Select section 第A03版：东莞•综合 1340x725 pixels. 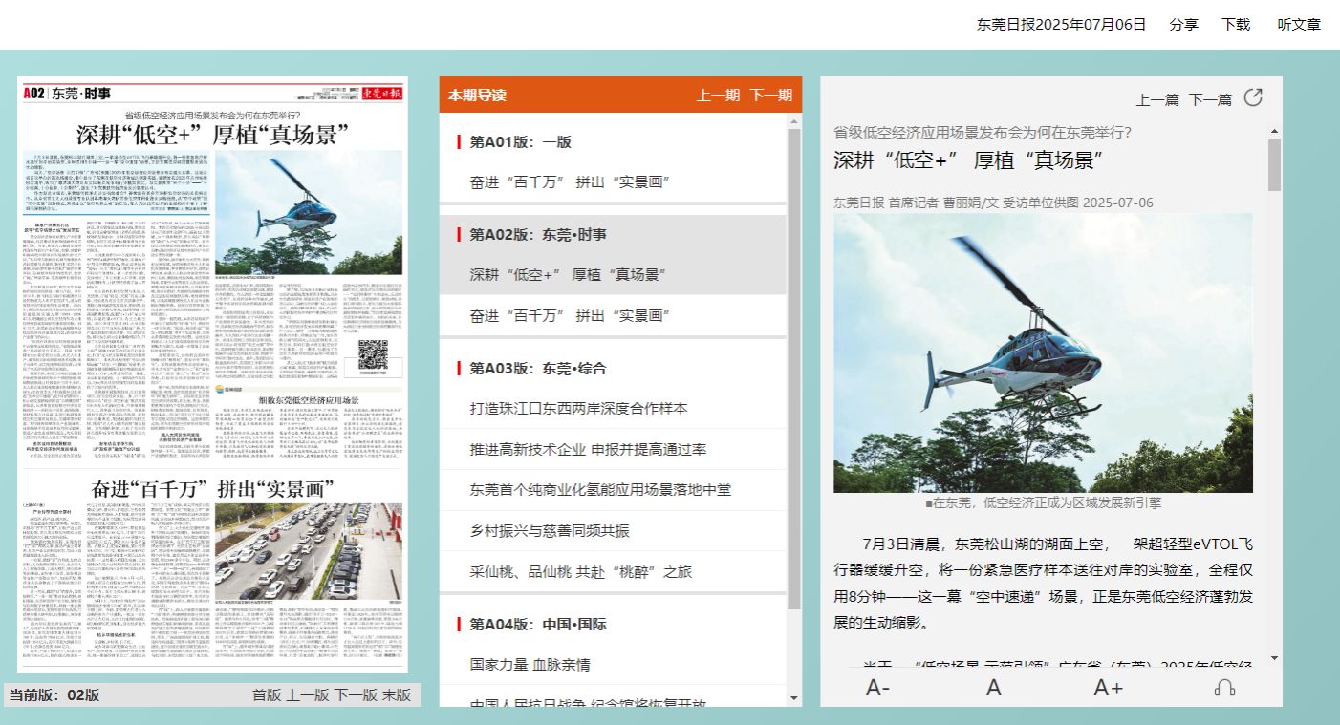point(537,368)
